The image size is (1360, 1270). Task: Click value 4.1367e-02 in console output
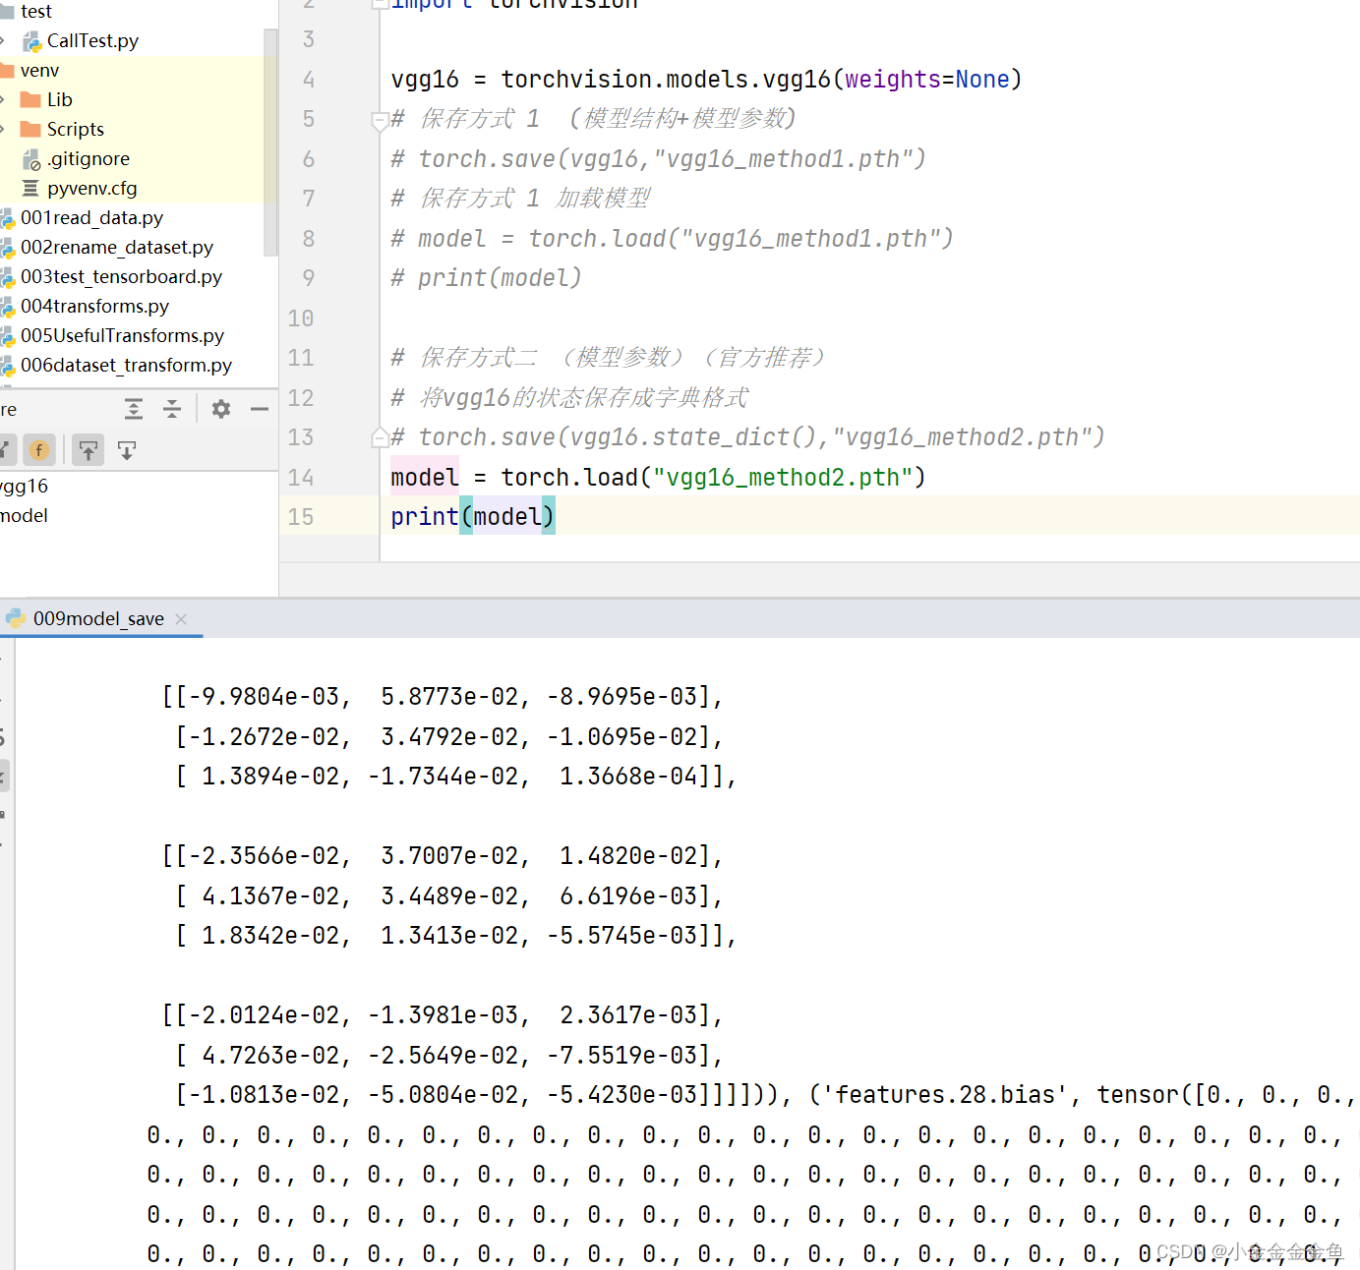click(x=270, y=896)
